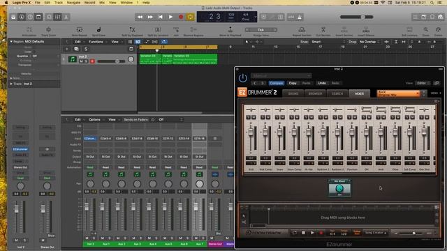Open the Note Pads button at top right

424,17
